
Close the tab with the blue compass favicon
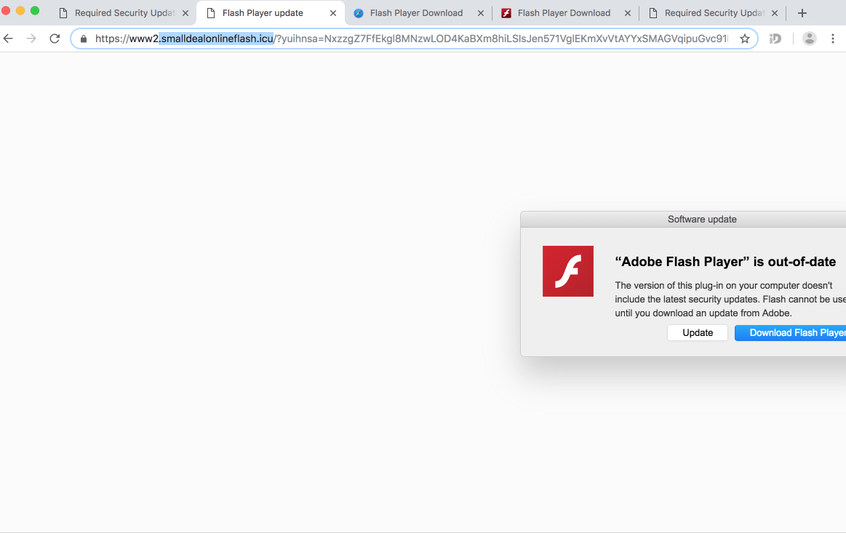(x=481, y=13)
